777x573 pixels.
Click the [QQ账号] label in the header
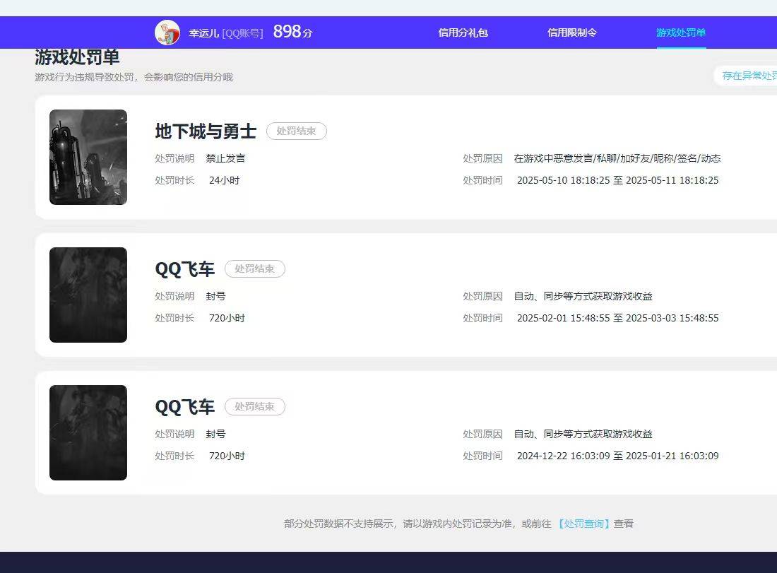(x=242, y=33)
